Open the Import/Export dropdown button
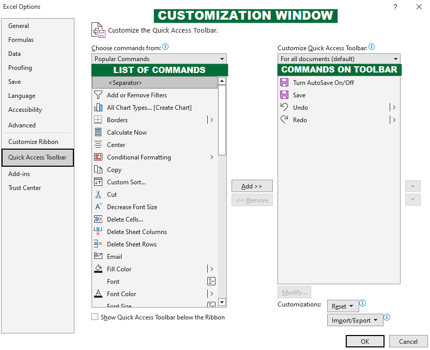The image size is (430, 350). 355,320
